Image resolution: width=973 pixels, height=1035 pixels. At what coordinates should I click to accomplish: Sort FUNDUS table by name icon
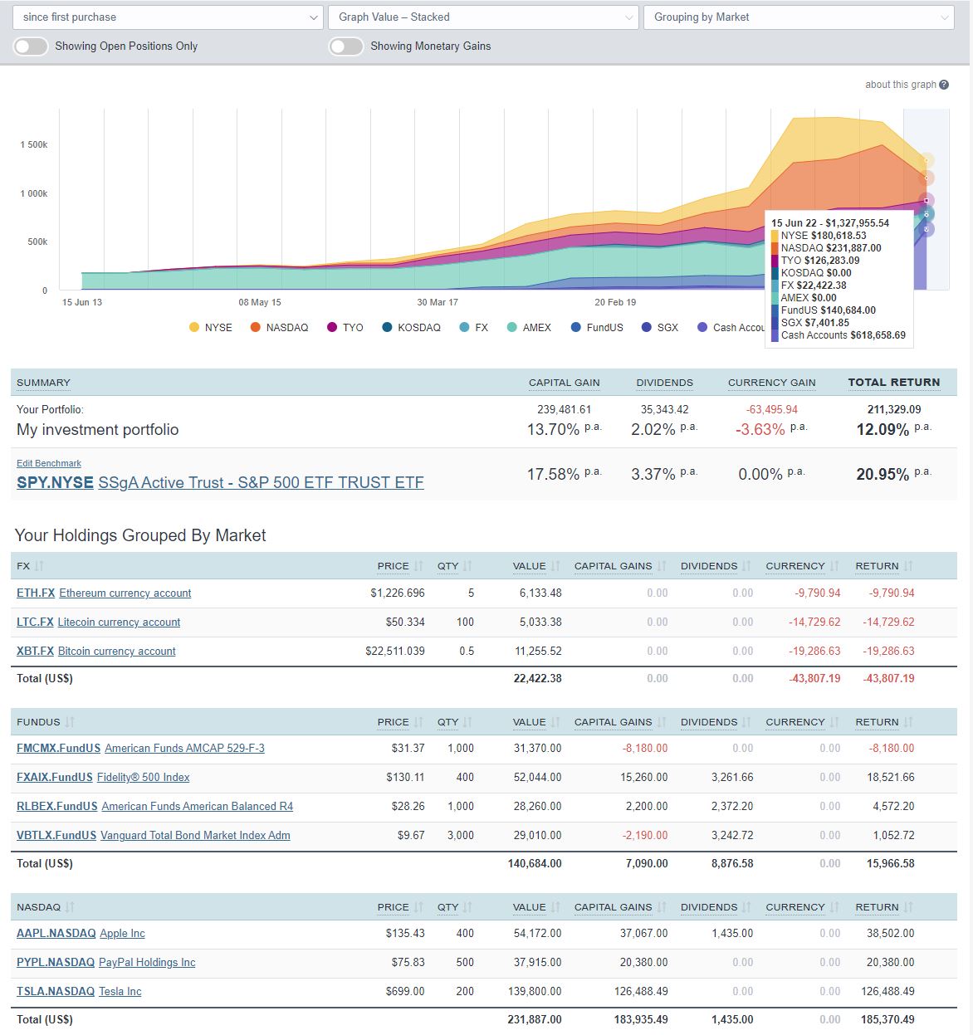(x=70, y=722)
